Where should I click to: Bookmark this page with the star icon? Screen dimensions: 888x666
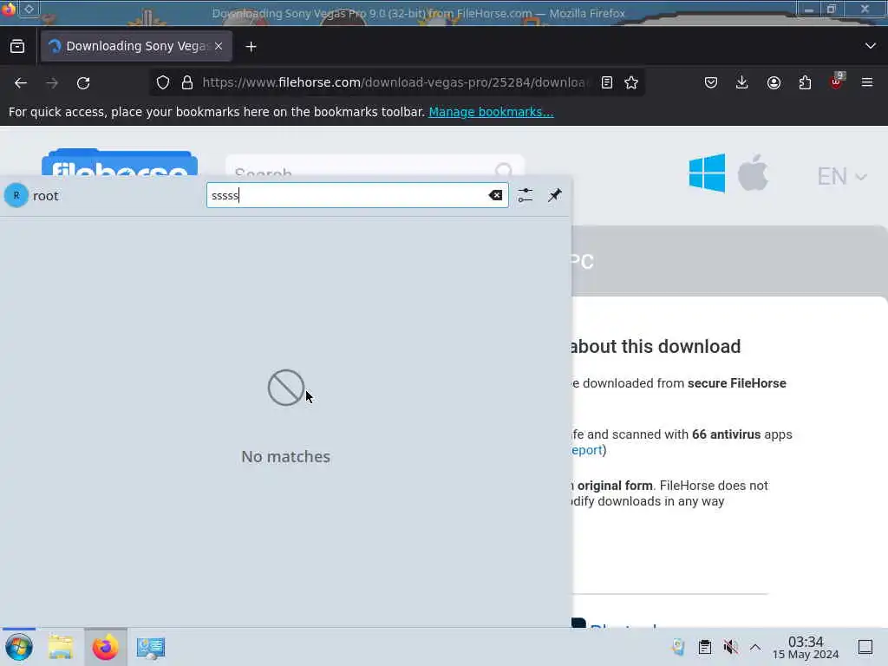click(631, 82)
